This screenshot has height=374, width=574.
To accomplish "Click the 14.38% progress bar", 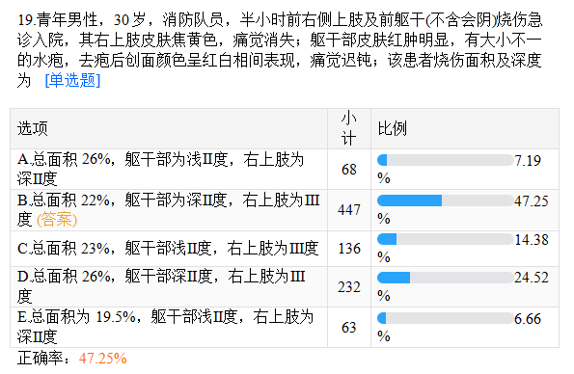I will [446, 239].
